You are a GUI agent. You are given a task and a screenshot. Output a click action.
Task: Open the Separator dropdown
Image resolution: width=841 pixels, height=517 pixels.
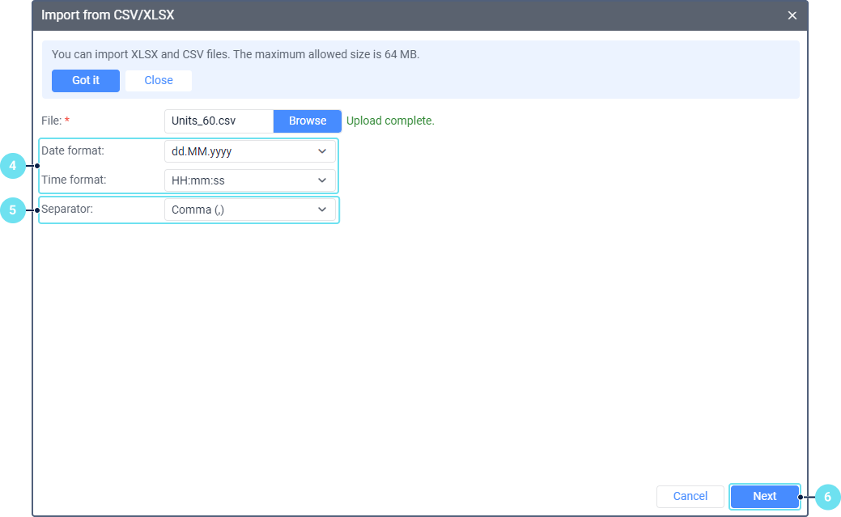click(x=250, y=210)
